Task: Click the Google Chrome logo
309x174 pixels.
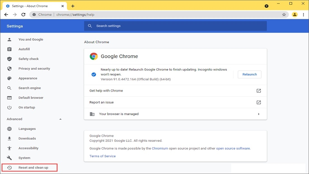Action: [x=94, y=56]
